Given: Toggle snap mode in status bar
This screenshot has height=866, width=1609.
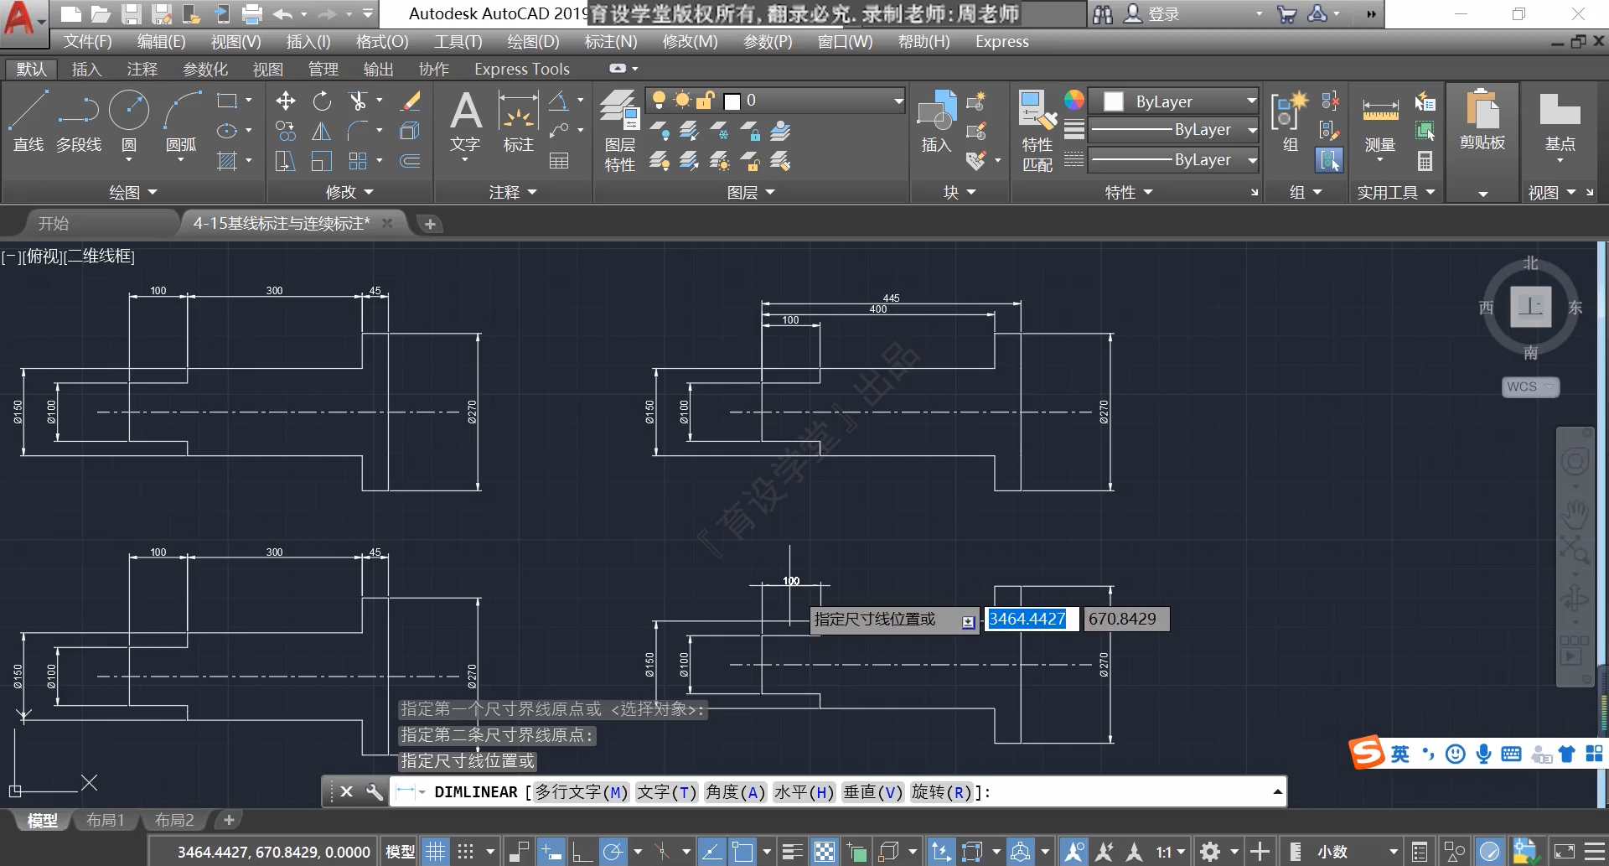Looking at the screenshot, I should (x=466, y=852).
